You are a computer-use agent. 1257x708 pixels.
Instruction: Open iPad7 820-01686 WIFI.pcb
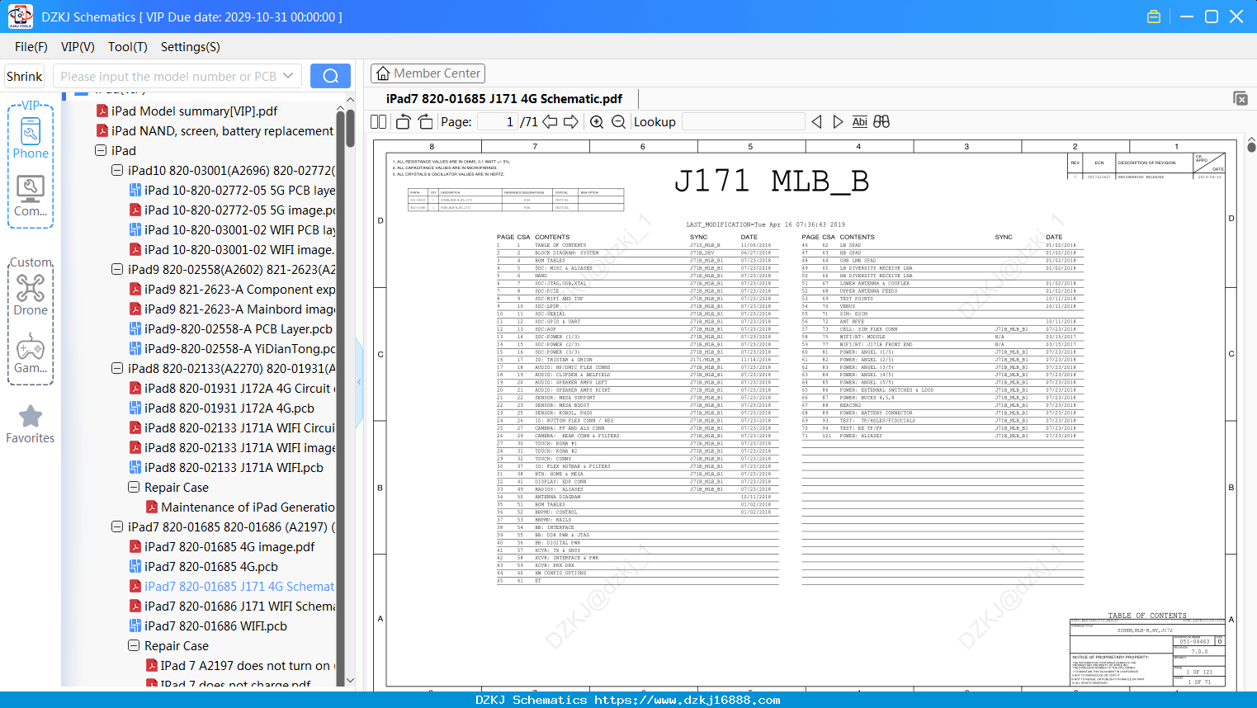(208, 626)
